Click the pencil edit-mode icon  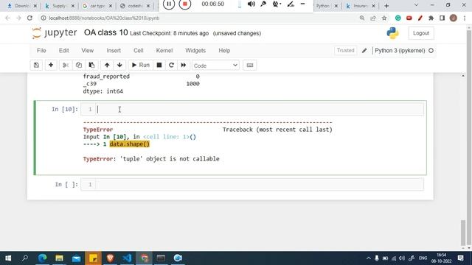pyautogui.click(x=364, y=51)
